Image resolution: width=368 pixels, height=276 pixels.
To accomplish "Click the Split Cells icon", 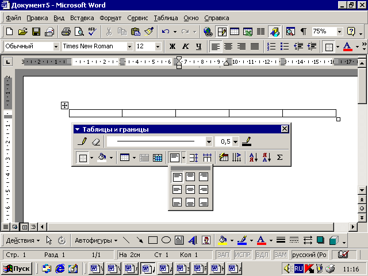I will (x=157, y=158).
